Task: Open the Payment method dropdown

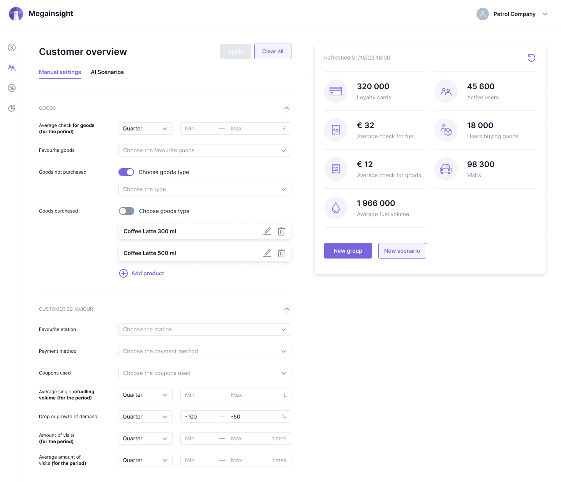Action: tap(205, 351)
